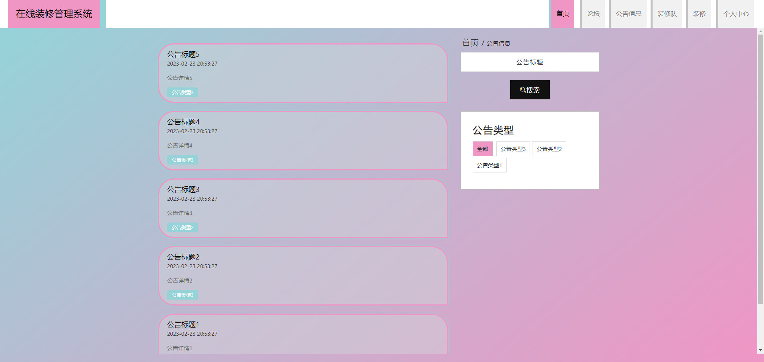Go to the 装修队 navigation tab
Viewport: 764px width, 362px height.
tap(667, 14)
